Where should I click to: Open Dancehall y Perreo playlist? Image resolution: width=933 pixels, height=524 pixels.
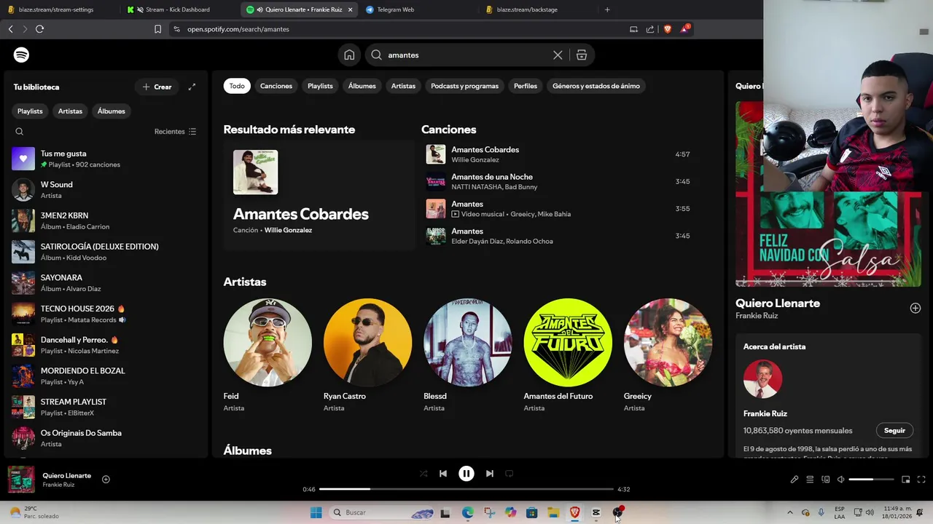click(x=106, y=345)
